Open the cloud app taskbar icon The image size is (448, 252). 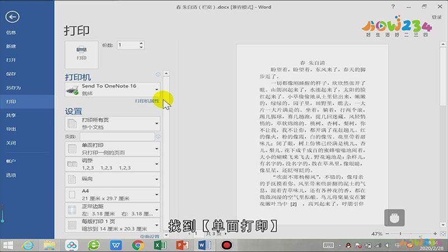(72, 245)
